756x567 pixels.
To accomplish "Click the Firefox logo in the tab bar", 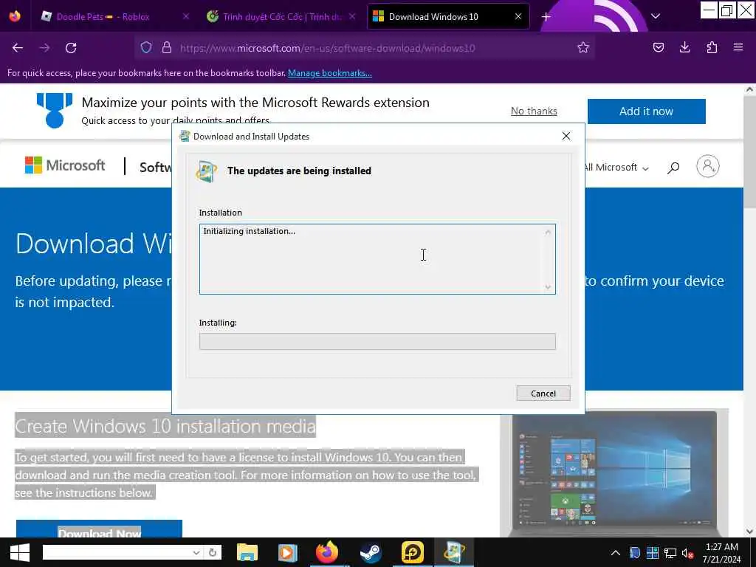I will (x=15, y=16).
